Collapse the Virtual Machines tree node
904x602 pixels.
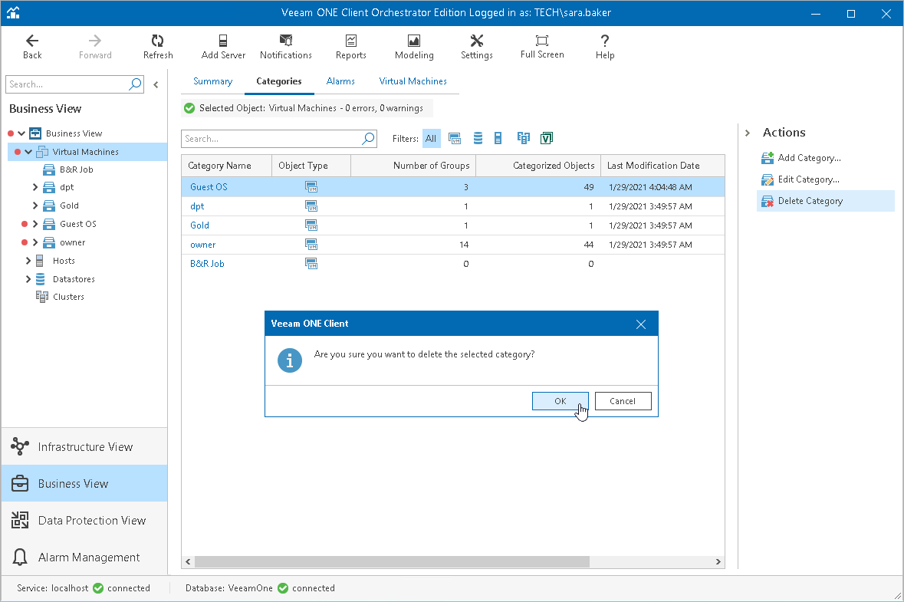pos(28,152)
